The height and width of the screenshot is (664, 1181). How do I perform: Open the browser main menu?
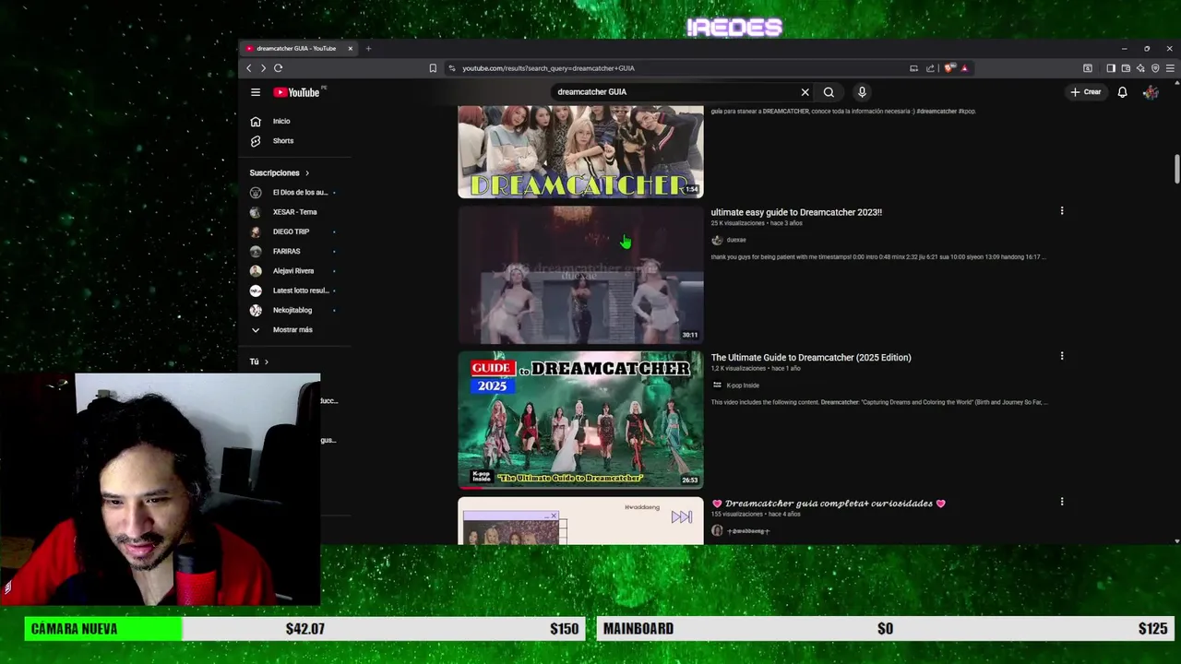[x=1170, y=68]
